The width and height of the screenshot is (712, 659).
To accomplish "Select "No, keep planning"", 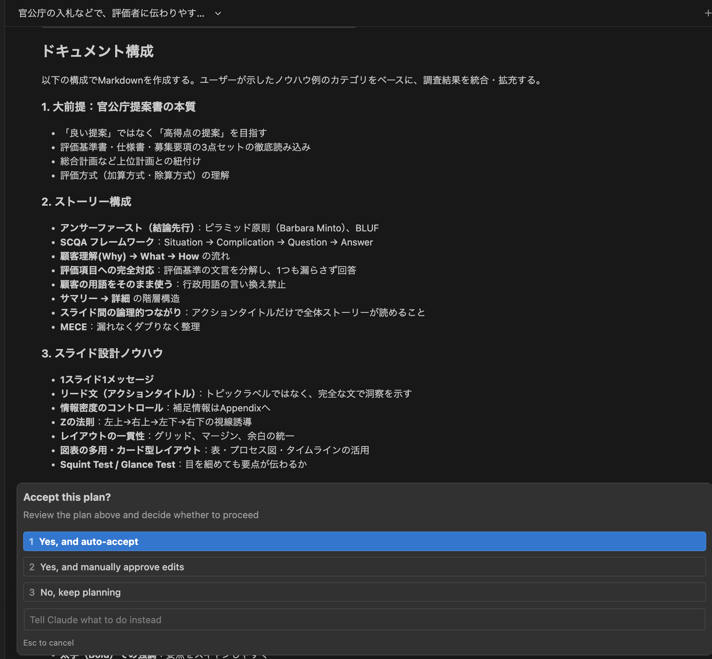I will (80, 592).
